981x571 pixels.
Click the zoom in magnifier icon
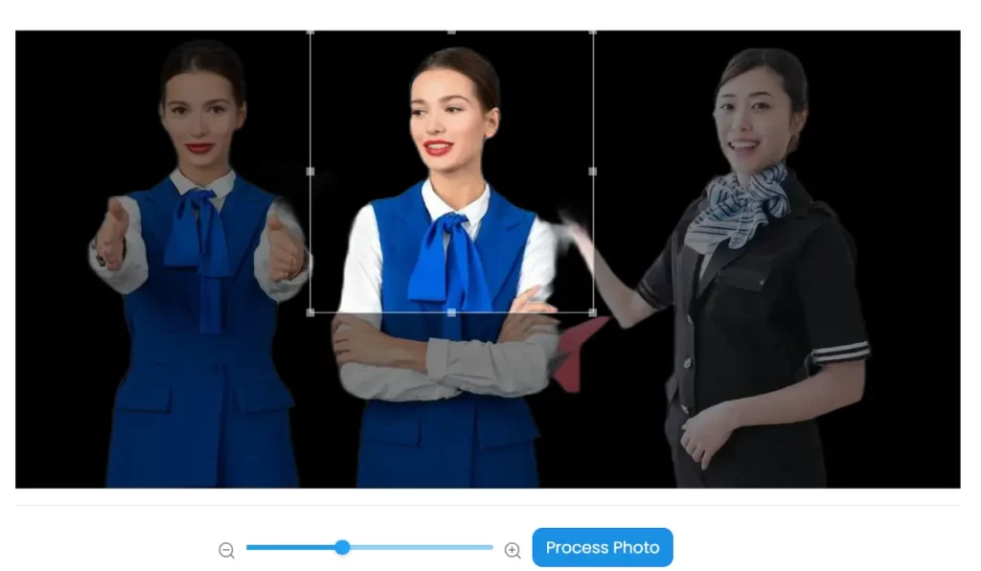tap(513, 550)
